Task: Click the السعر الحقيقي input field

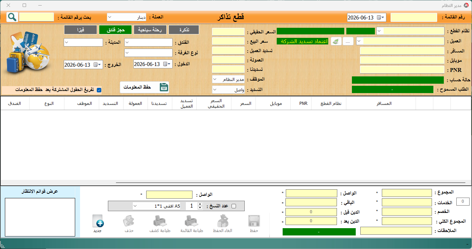Action: tap(228, 32)
